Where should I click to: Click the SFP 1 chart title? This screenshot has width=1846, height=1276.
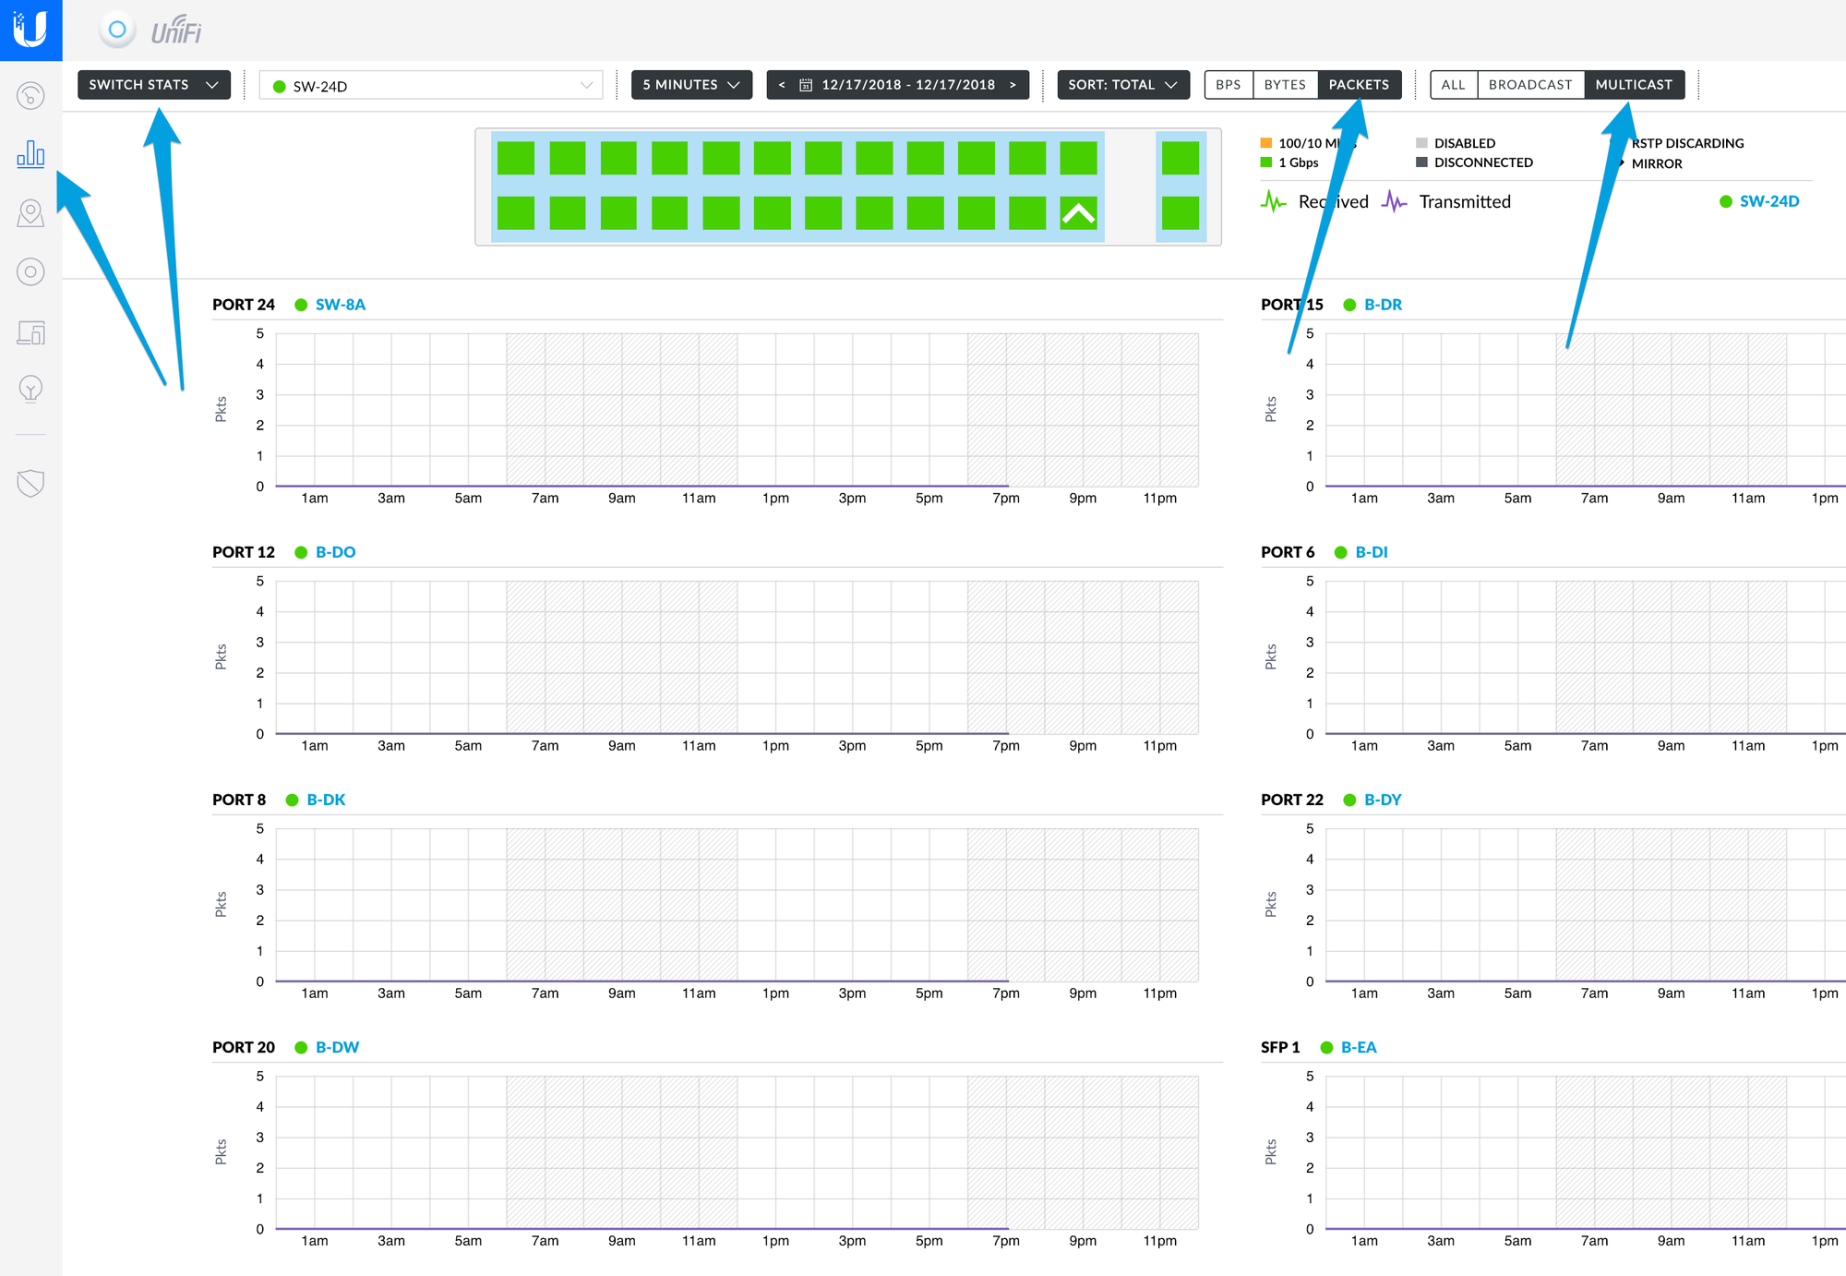coord(1280,1047)
